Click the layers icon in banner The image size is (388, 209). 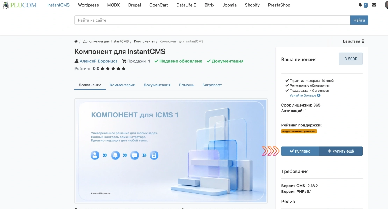(115, 155)
